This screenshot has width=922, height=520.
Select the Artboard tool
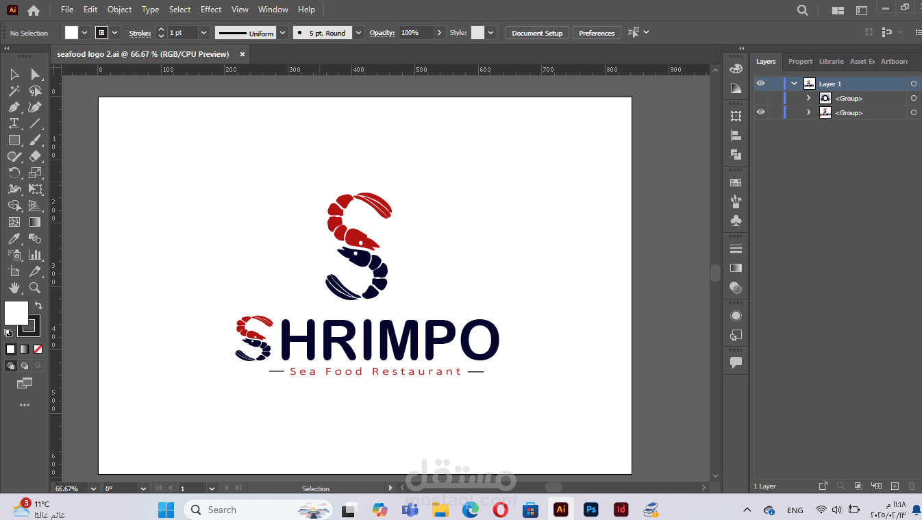14,271
